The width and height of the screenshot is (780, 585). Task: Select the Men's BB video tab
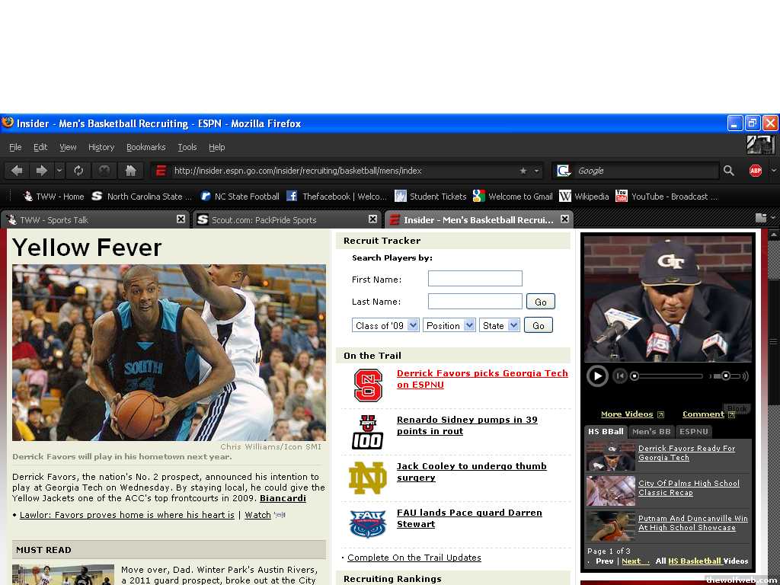coord(651,431)
